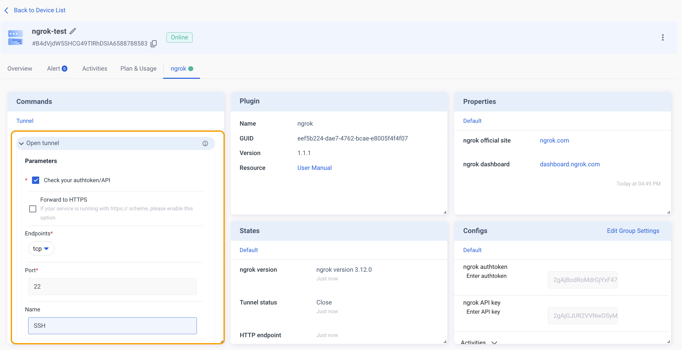Select Default tab in States panel
This screenshot has width=682, height=350.
249,250
